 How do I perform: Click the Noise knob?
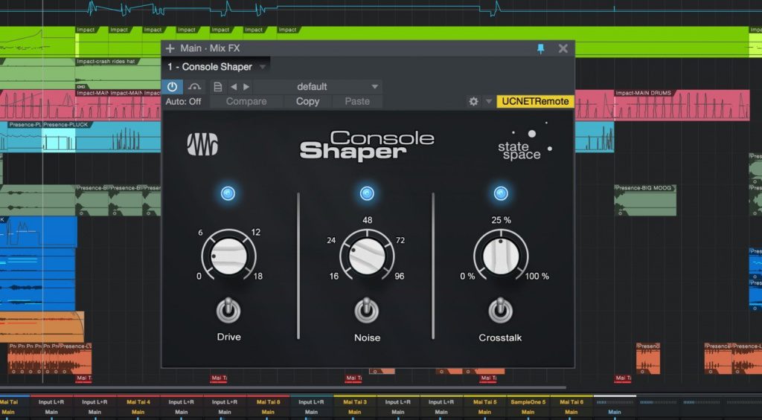click(x=367, y=256)
